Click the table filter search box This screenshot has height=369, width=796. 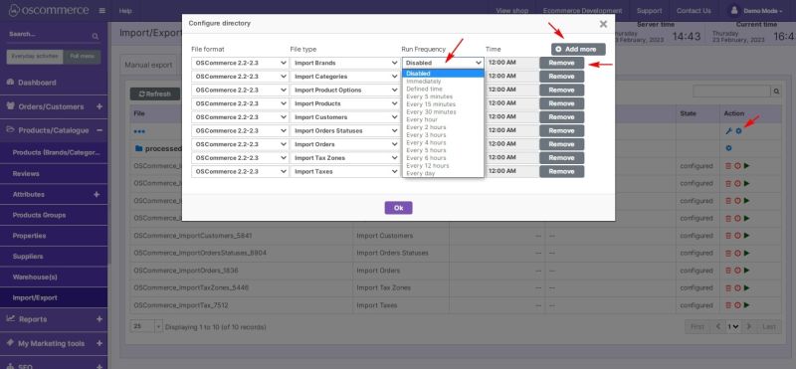click(732, 92)
